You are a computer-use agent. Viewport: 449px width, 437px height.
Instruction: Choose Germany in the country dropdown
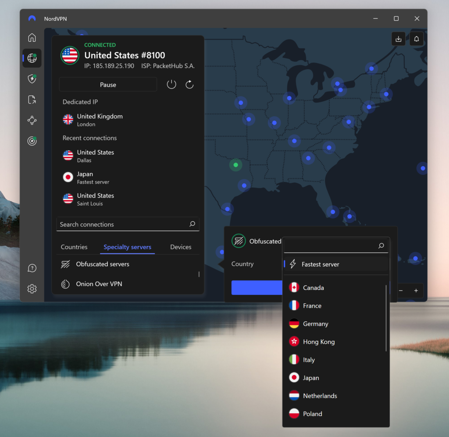pyautogui.click(x=335, y=323)
